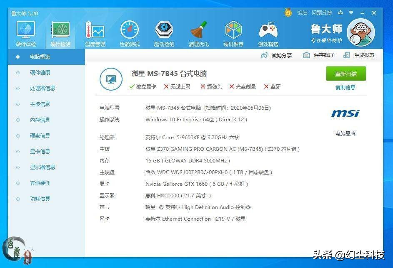Click the 复制信息 copy info link
Viewport: 393px width, 268px height.
[345, 88]
